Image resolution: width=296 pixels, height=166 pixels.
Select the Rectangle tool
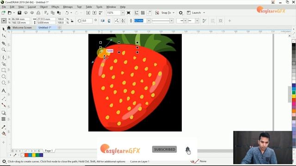(x=3, y=70)
